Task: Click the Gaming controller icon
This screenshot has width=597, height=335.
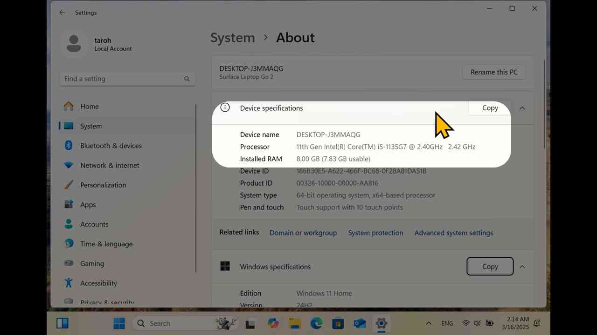Action: tap(69, 263)
